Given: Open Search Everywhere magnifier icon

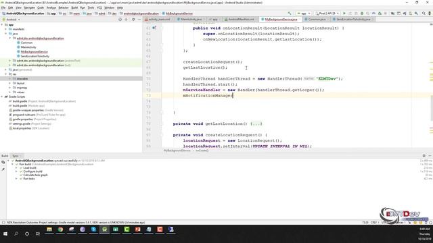Looking at the screenshot, I should pos(424,13).
